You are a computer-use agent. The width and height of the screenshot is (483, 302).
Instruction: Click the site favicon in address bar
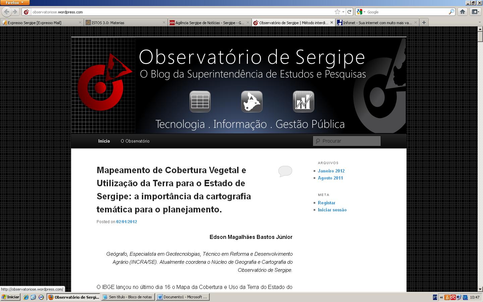coord(26,12)
